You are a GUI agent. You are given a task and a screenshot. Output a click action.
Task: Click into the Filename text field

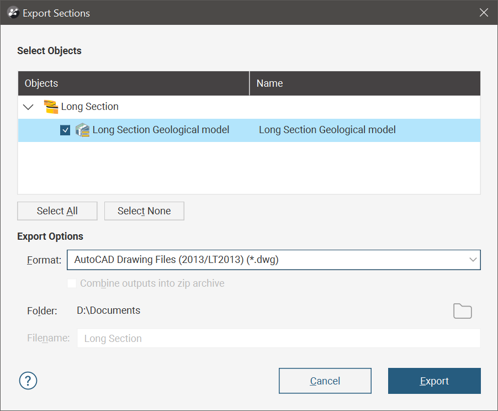(x=279, y=339)
